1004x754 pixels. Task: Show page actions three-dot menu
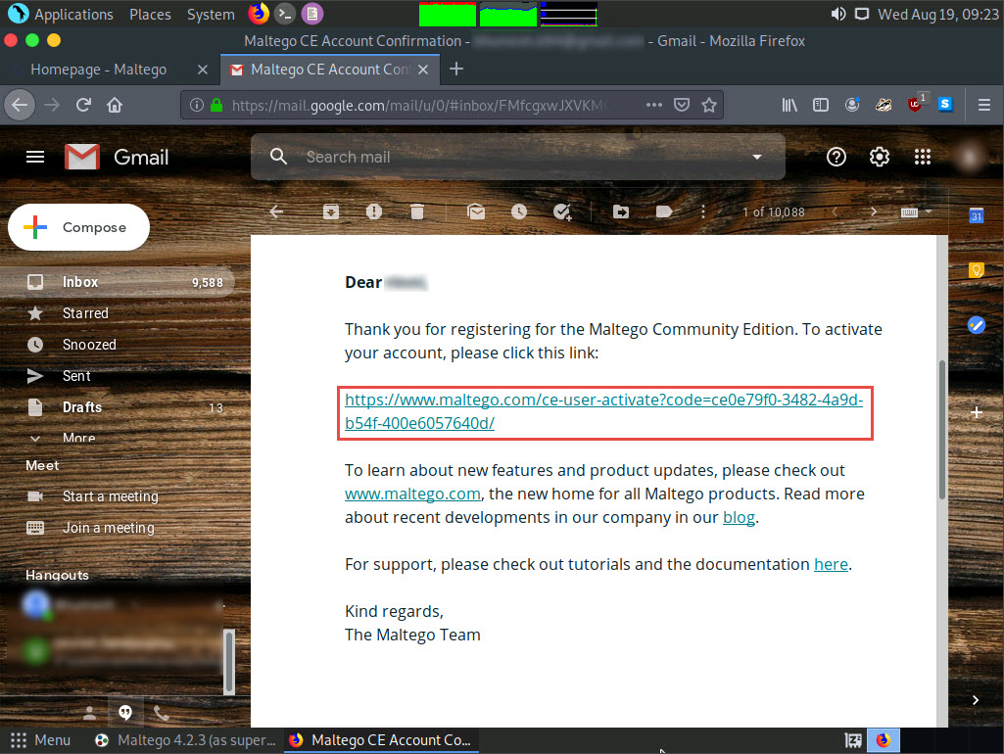tap(653, 105)
